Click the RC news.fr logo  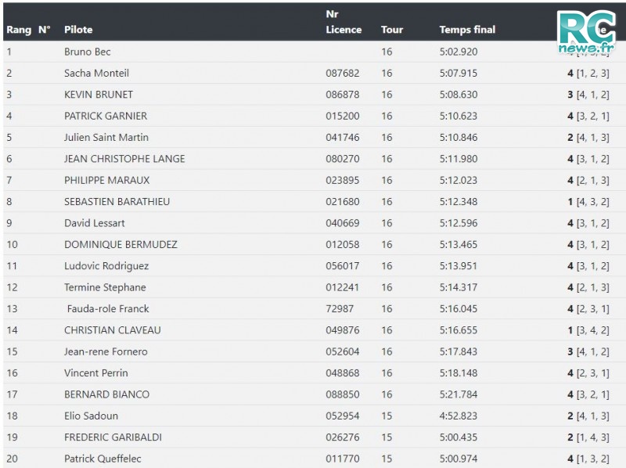coord(586,32)
